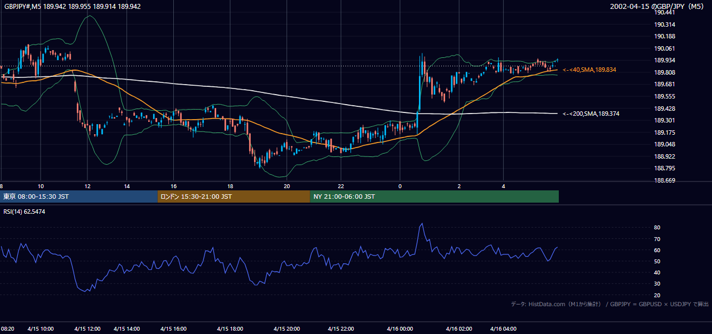Click the time axis label 4/16 02:00

tap(458, 329)
